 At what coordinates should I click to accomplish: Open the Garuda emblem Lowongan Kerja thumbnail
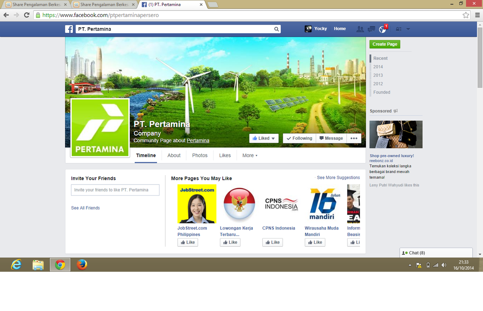click(239, 204)
